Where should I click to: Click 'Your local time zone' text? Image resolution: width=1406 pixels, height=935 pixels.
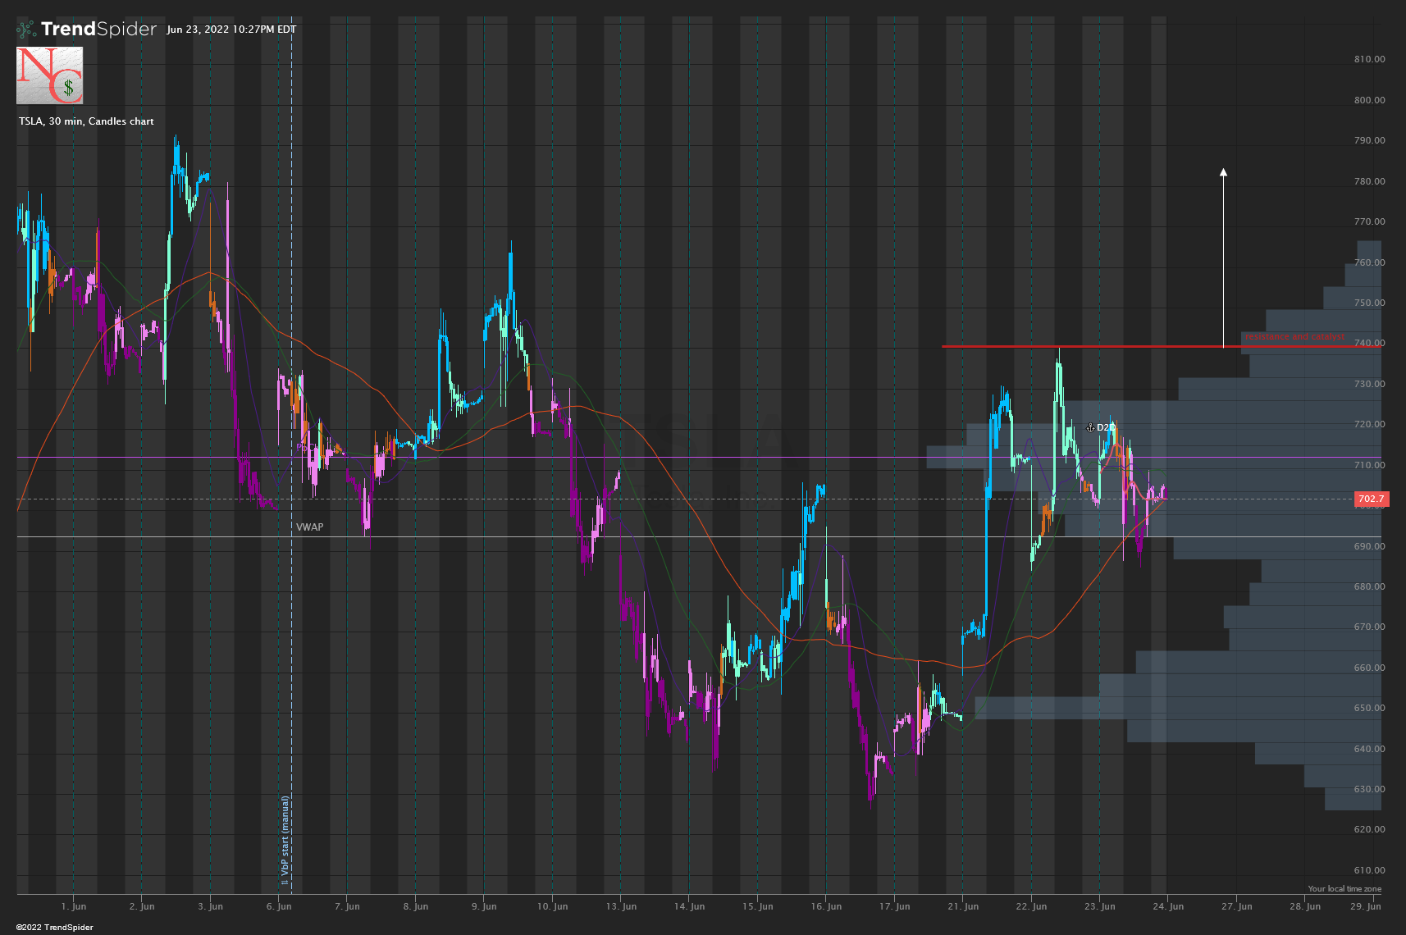[x=1344, y=889]
